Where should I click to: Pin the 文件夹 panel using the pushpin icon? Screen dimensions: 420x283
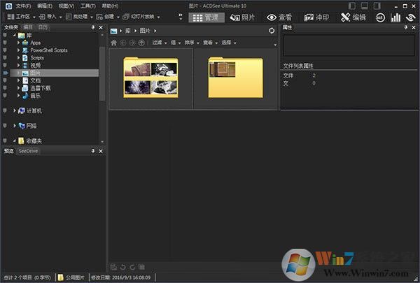point(92,27)
